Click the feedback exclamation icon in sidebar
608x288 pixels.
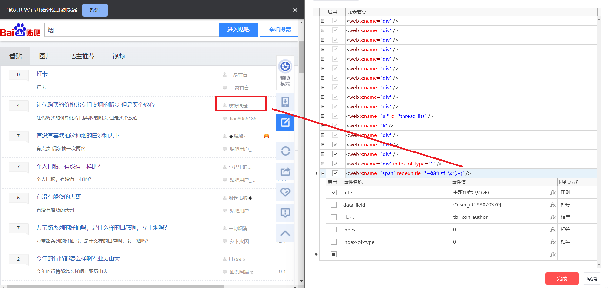point(285,212)
